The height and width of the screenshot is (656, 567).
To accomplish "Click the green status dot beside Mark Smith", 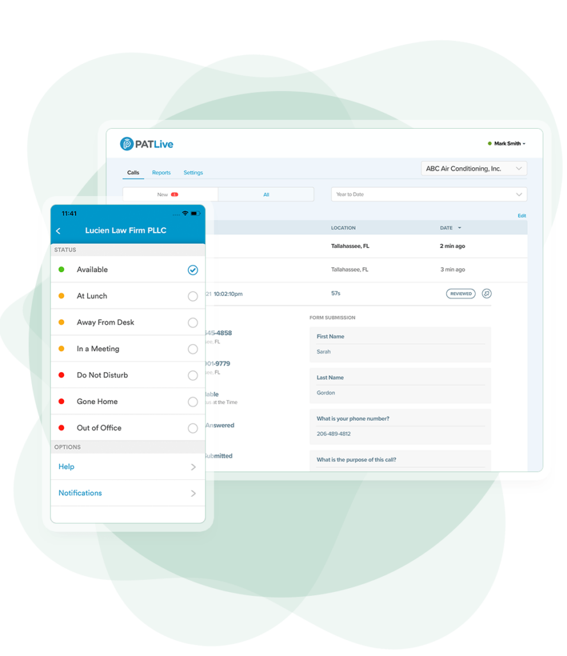I will pyautogui.click(x=490, y=143).
